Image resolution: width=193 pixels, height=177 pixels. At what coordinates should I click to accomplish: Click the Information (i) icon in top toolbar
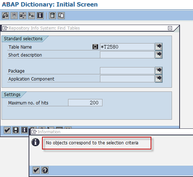[x=40, y=16]
